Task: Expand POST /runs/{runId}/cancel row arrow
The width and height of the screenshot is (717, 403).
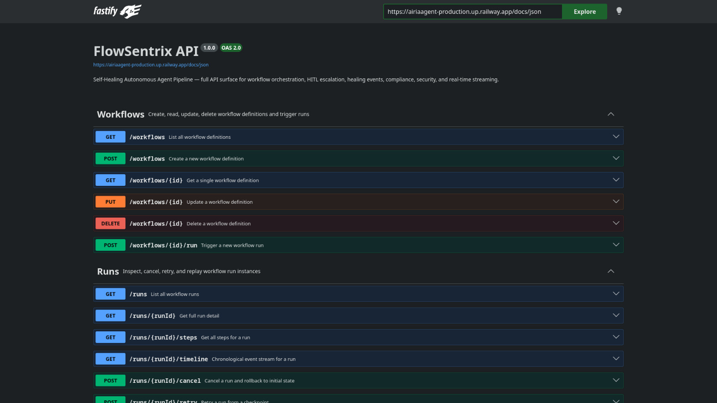Action: pos(616,380)
